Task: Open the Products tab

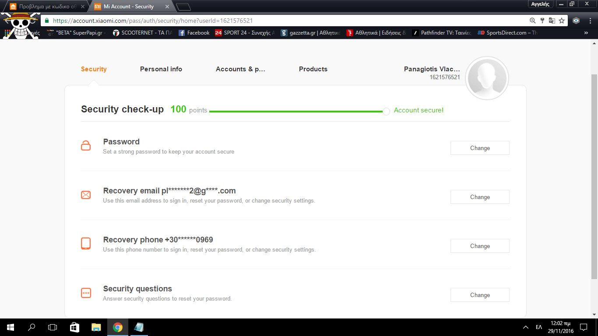Action: point(313,69)
